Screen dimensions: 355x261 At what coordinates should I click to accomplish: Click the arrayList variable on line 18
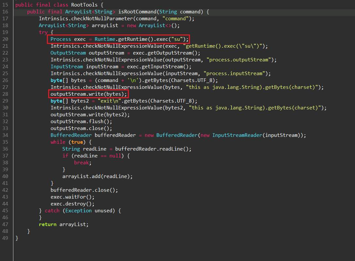(105, 25)
